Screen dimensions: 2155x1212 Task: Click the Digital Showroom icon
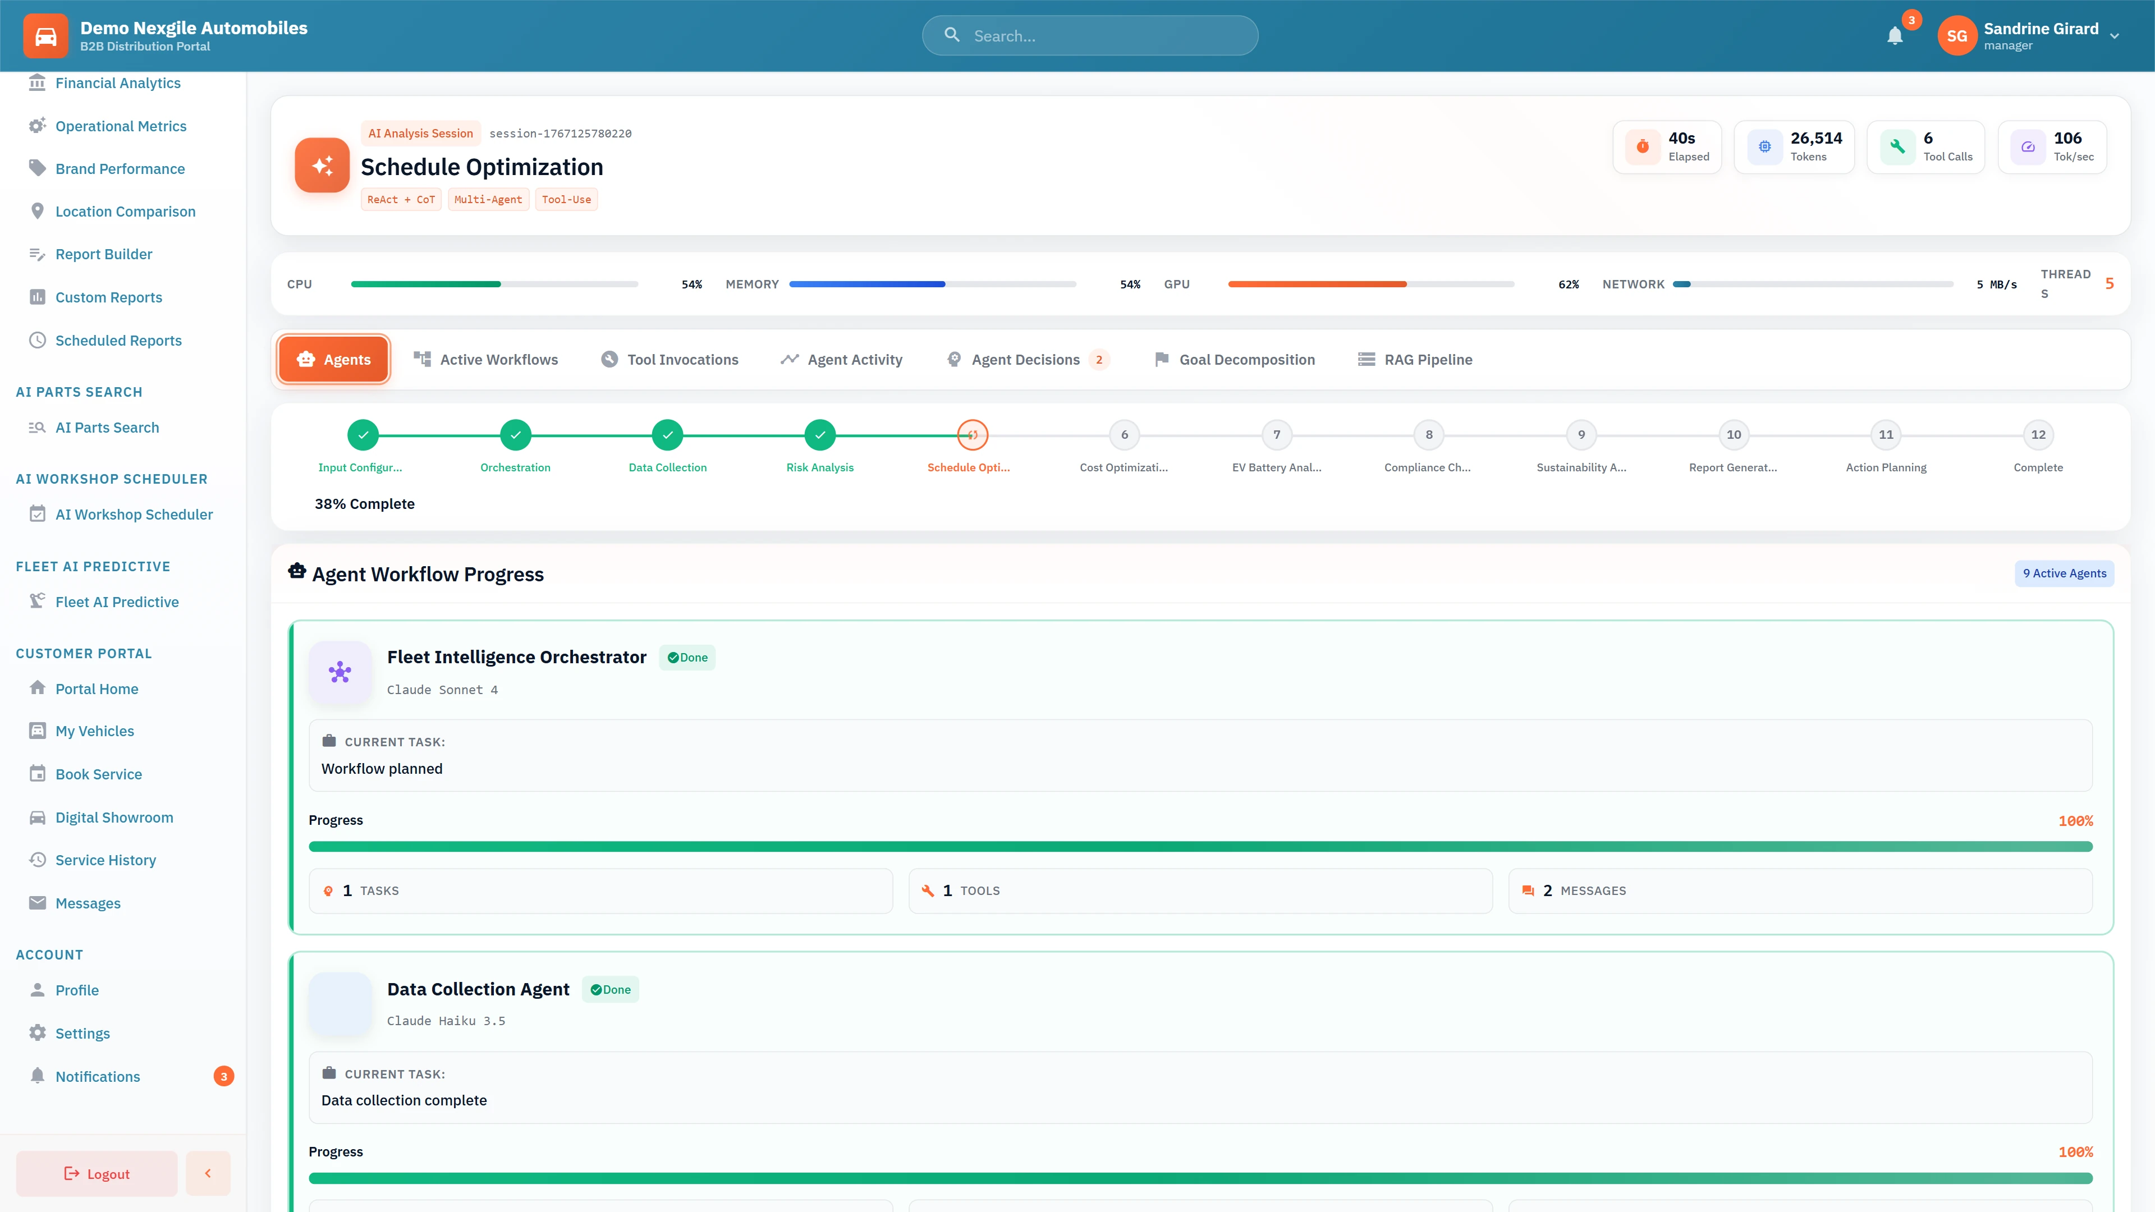coord(38,817)
